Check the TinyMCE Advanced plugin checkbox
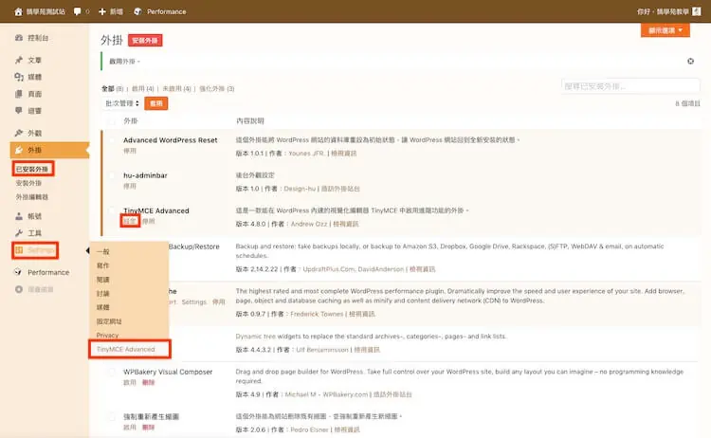711x438 pixels. tap(111, 210)
